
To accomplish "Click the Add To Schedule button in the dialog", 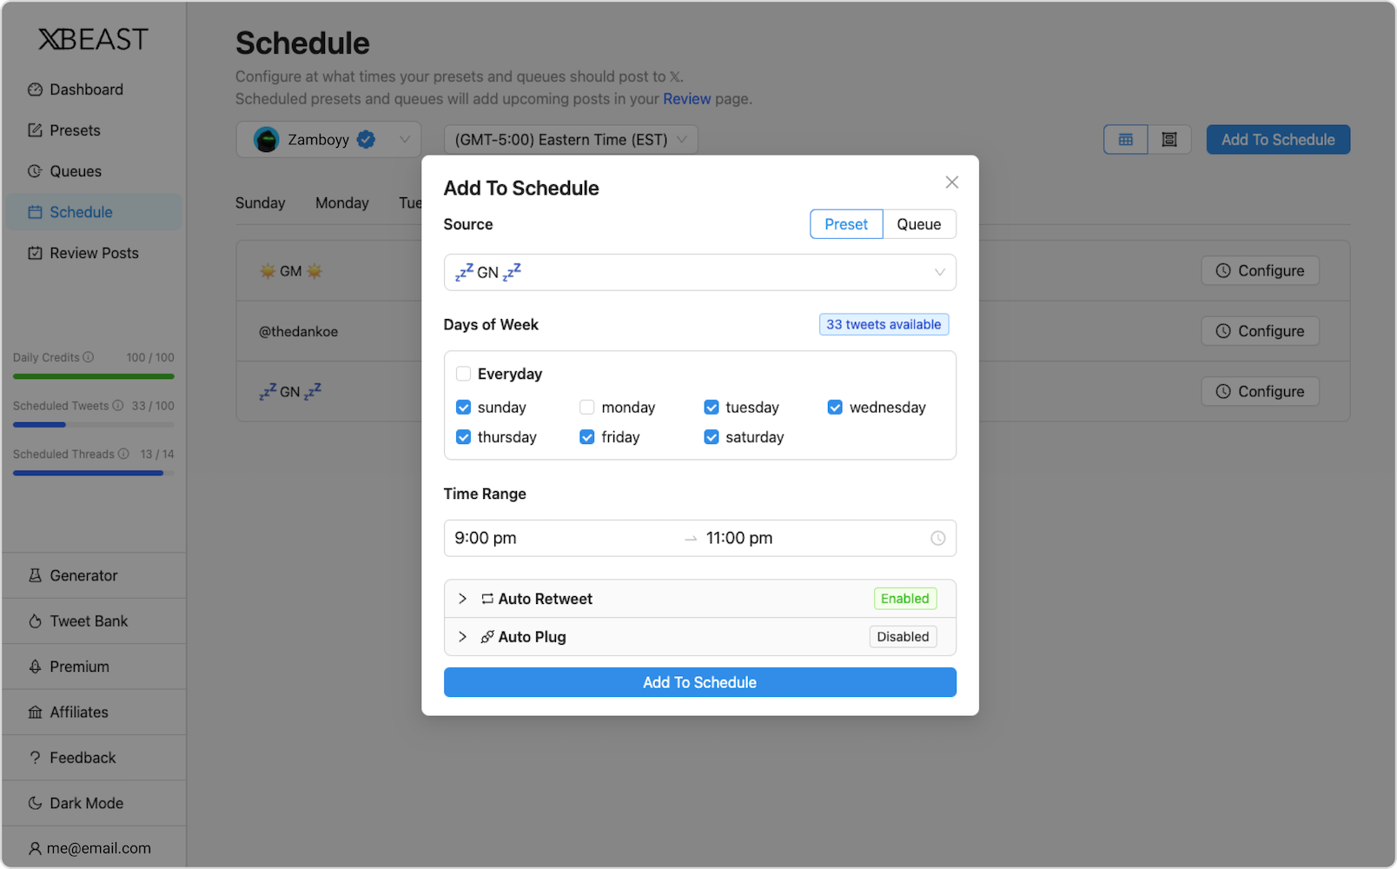I will [x=699, y=682].
